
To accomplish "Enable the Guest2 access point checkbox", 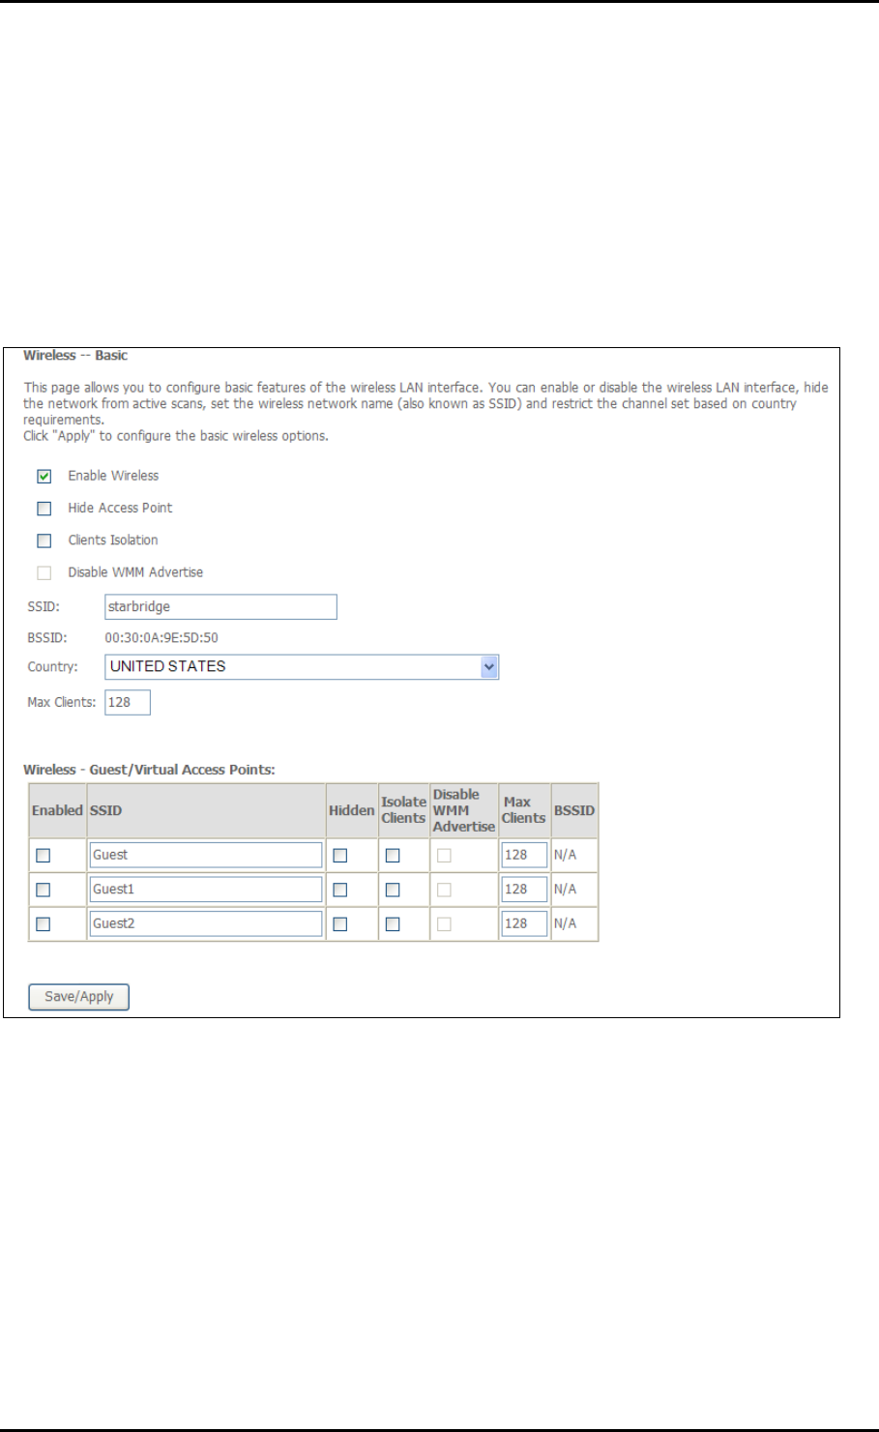I will pyautogui.click(x=43, y=924).
